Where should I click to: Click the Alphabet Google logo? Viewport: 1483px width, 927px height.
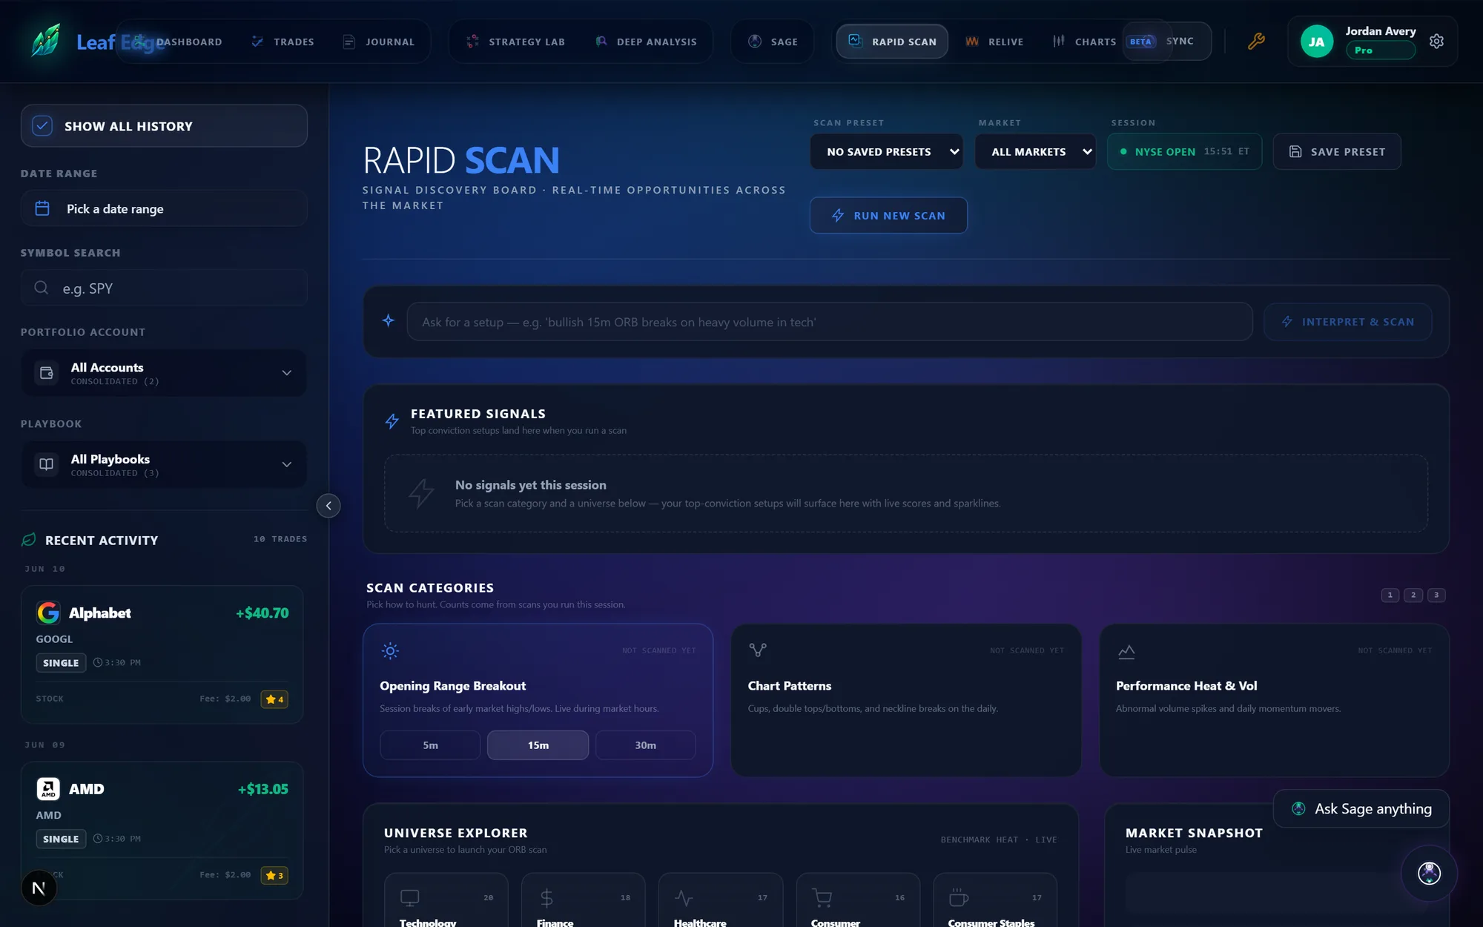[x=48, y=613]
